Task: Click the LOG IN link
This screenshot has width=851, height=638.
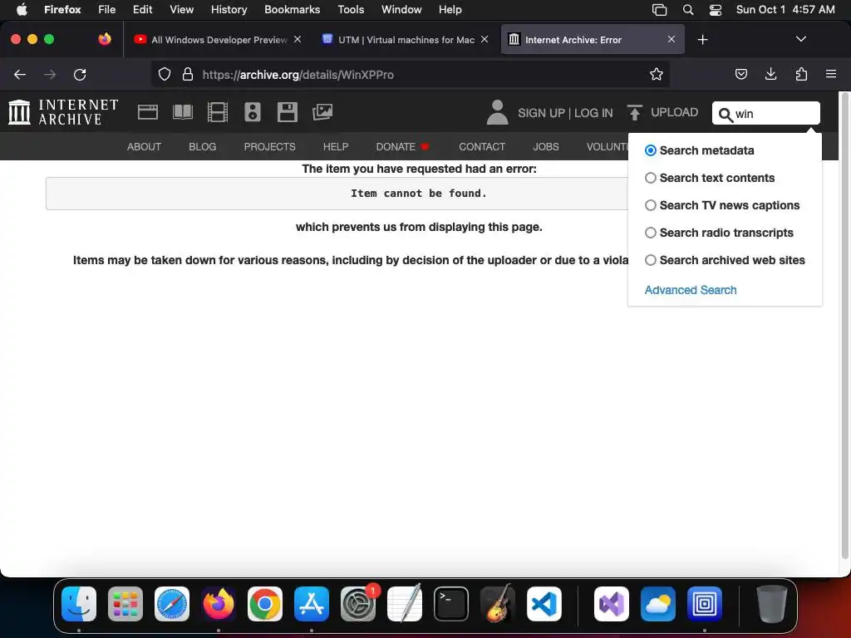Action: pyautogui.click(x=593, y=113)
